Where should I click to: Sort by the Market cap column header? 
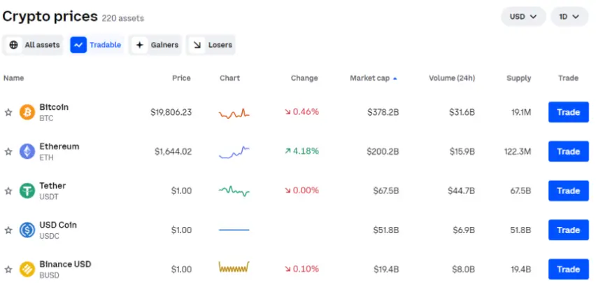370,78
